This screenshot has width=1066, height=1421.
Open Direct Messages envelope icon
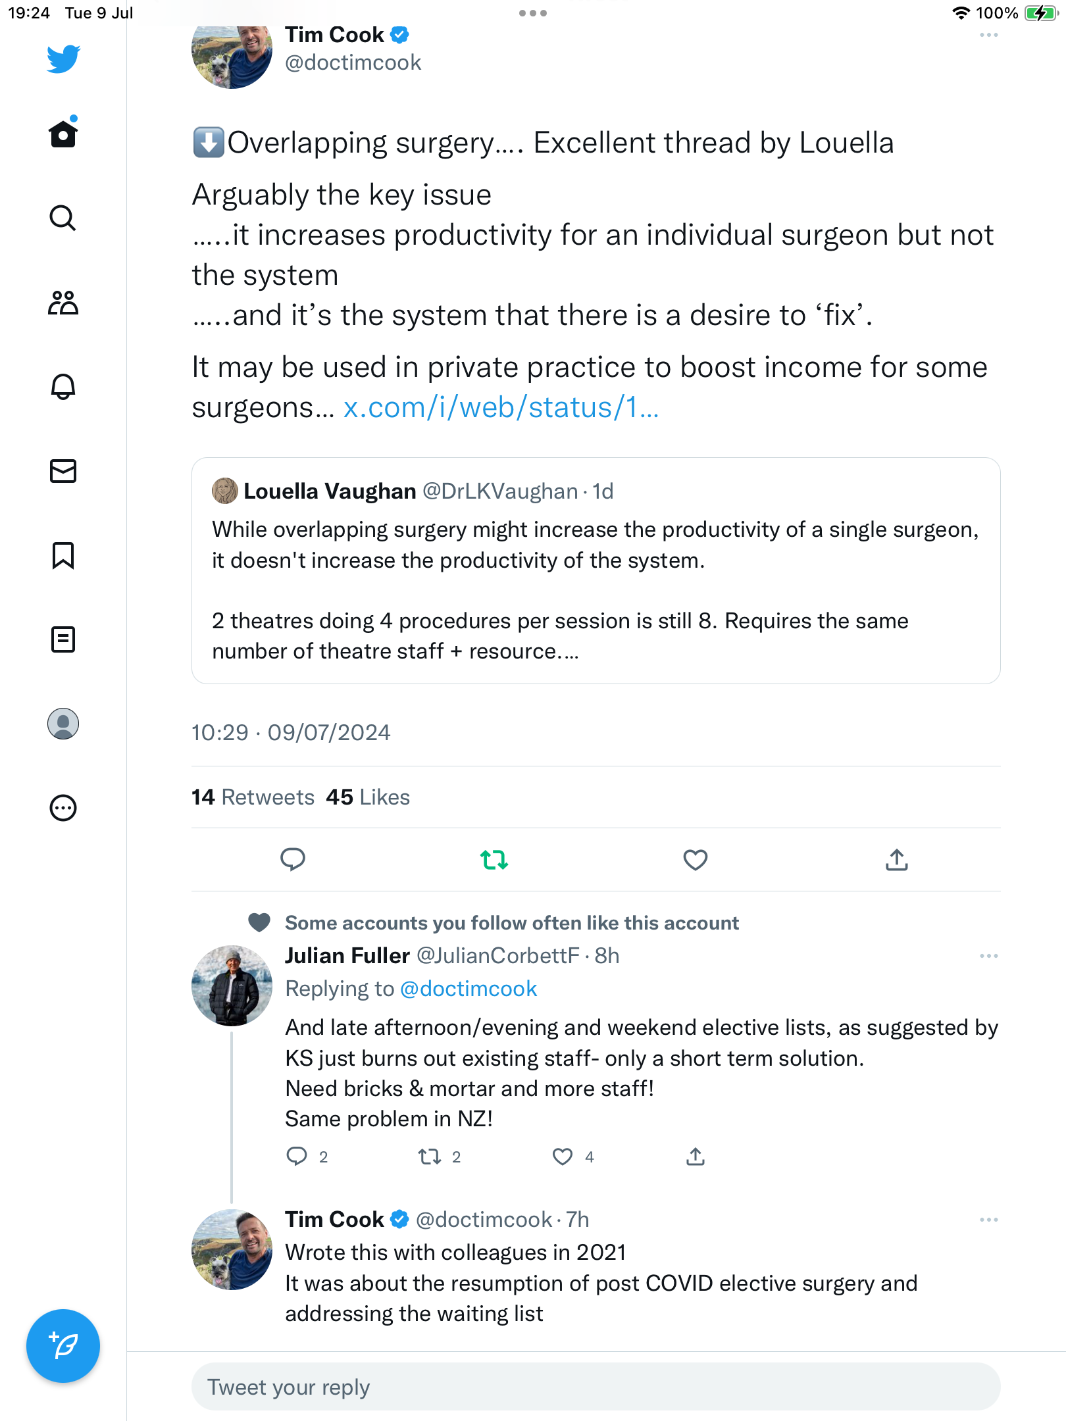click(63, 471)
